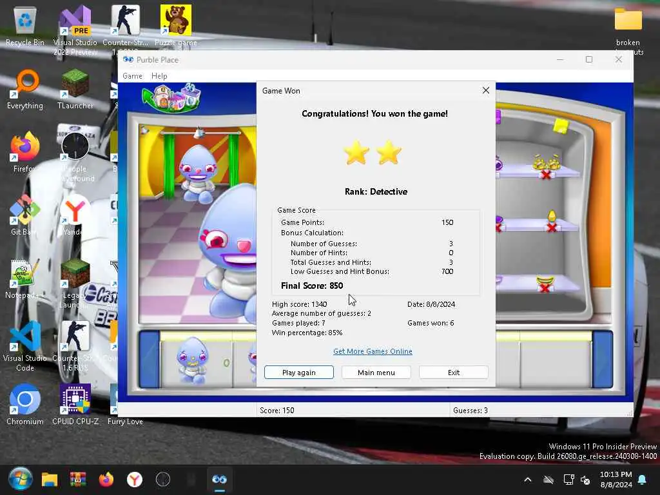Click 'Score: 150' in status bar
The image size is (660, 495).
click(x=277, y=411)
